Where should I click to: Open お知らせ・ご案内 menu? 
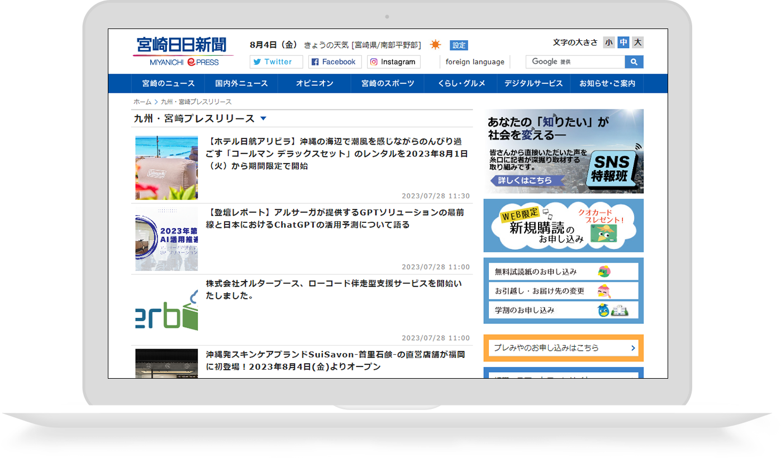click(607, 84)
